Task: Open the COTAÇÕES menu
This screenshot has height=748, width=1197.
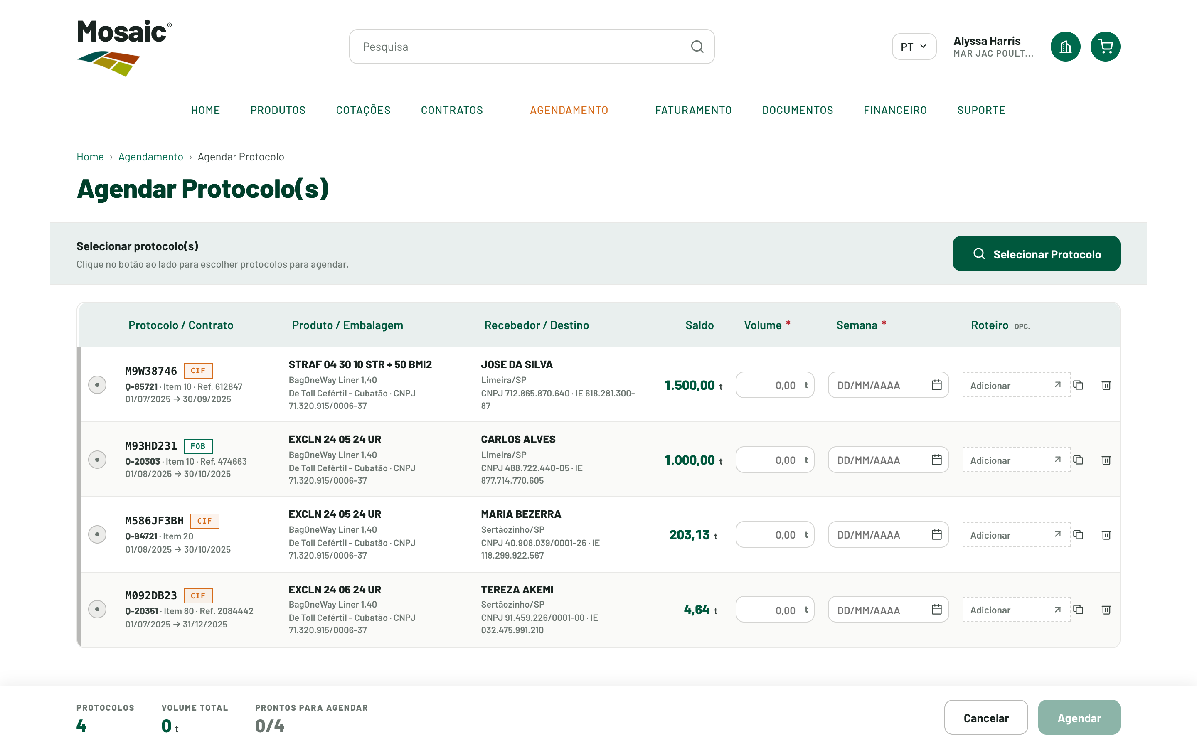Action: tap(363, 110)
